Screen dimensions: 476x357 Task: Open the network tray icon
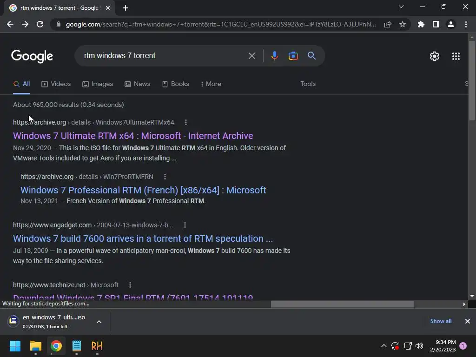coord(408,346)
